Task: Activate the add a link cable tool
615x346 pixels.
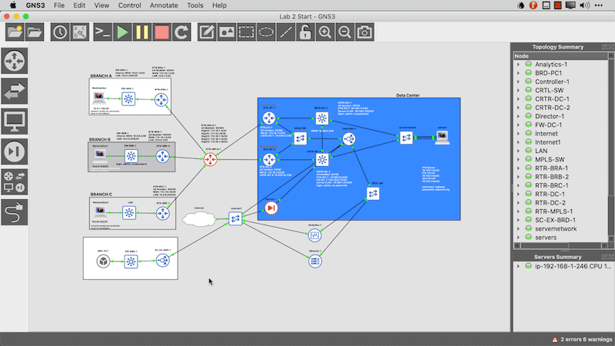Action: click(x=15, y=212)
